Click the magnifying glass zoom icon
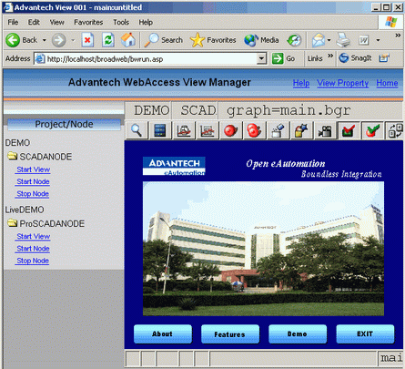This screenshot has height=369, width=405. (137, 131)
